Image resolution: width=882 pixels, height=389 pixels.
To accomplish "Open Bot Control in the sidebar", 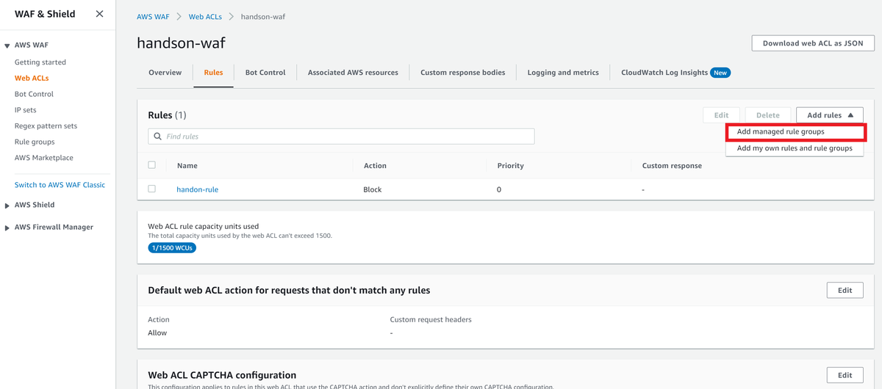I will (34, 94).
